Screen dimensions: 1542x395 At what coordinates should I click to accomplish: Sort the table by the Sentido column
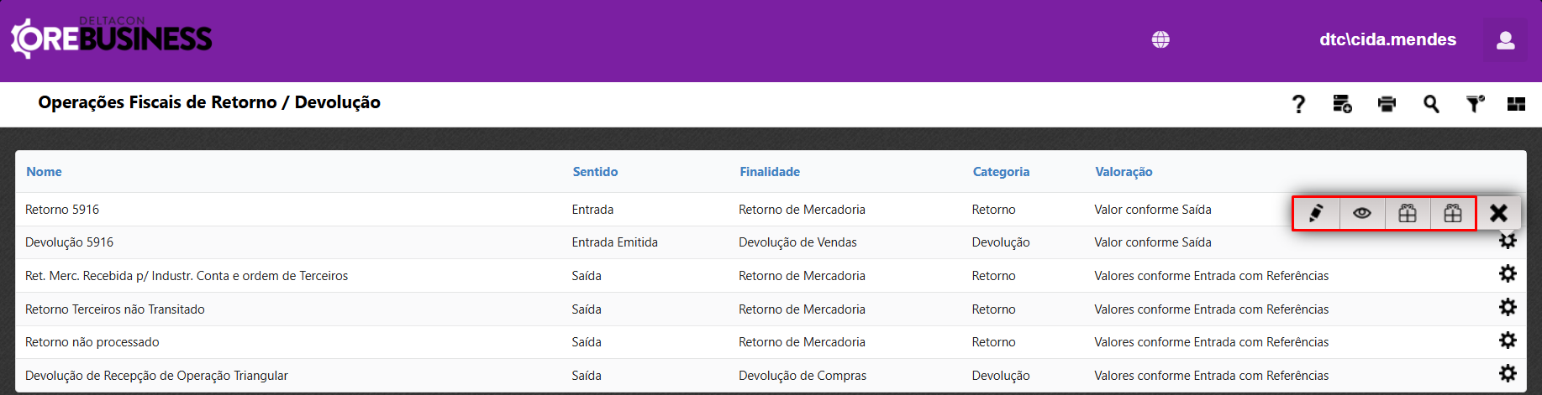595,172
